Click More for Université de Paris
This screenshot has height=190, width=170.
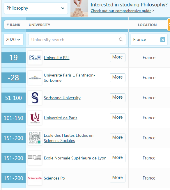(118, 118)
